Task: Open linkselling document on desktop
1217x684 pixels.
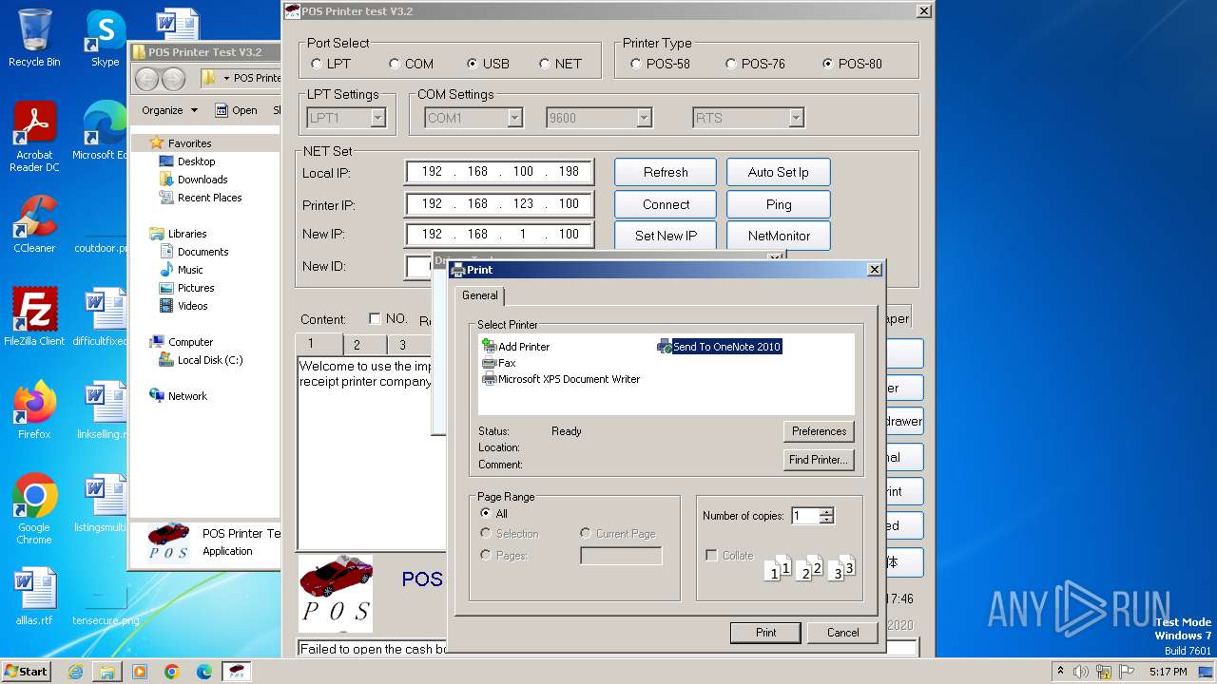Action: 105,410
